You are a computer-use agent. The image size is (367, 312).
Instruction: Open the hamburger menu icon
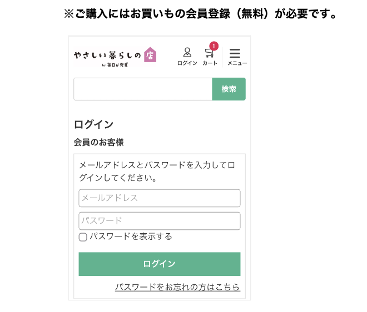(x=235, y=53)
